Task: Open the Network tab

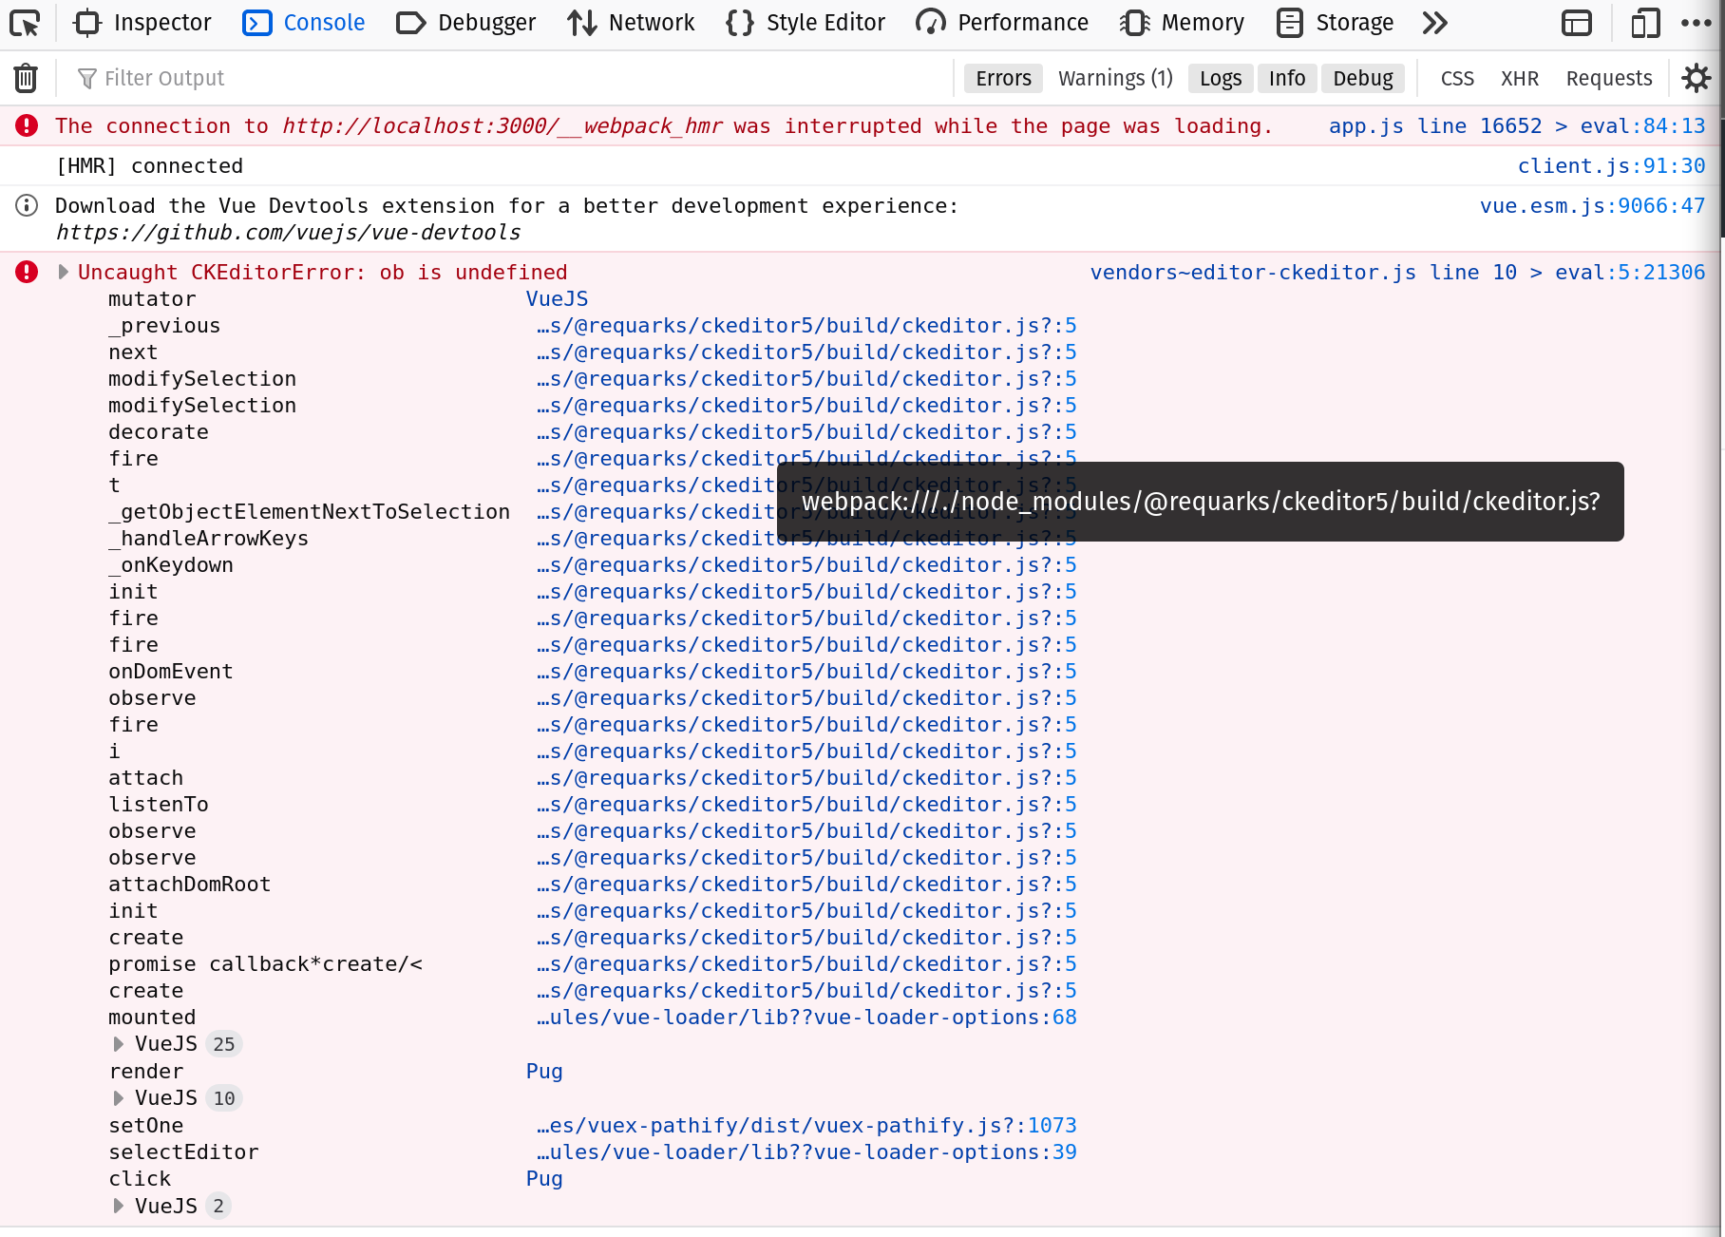Action: pyautogui.click(x=631, y=23)
